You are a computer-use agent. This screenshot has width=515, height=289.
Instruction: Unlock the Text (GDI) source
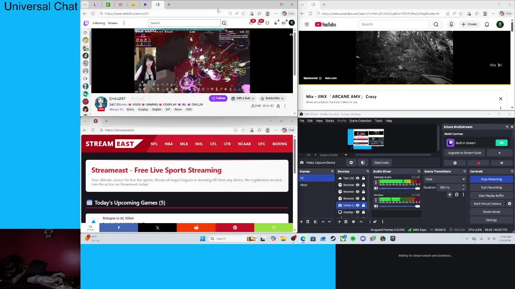(363, 178)
